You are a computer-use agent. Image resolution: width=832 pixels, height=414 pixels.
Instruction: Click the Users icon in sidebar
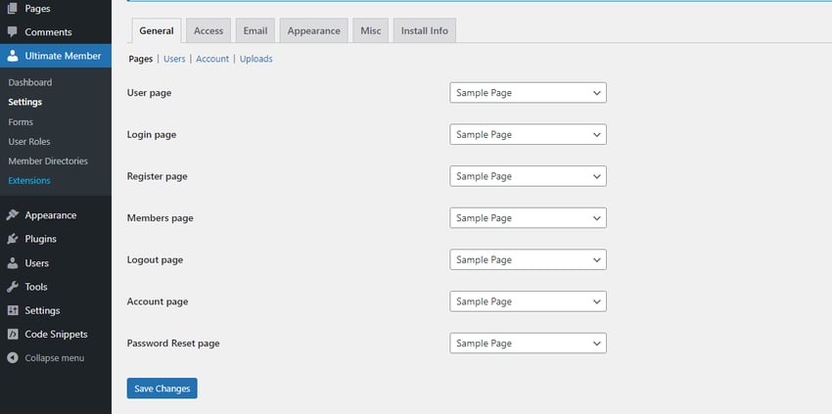(x=13, y=263)
